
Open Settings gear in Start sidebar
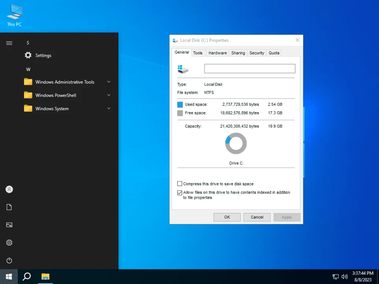9,243
